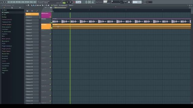Toggle mute LED on Track 5

(50, 40)
